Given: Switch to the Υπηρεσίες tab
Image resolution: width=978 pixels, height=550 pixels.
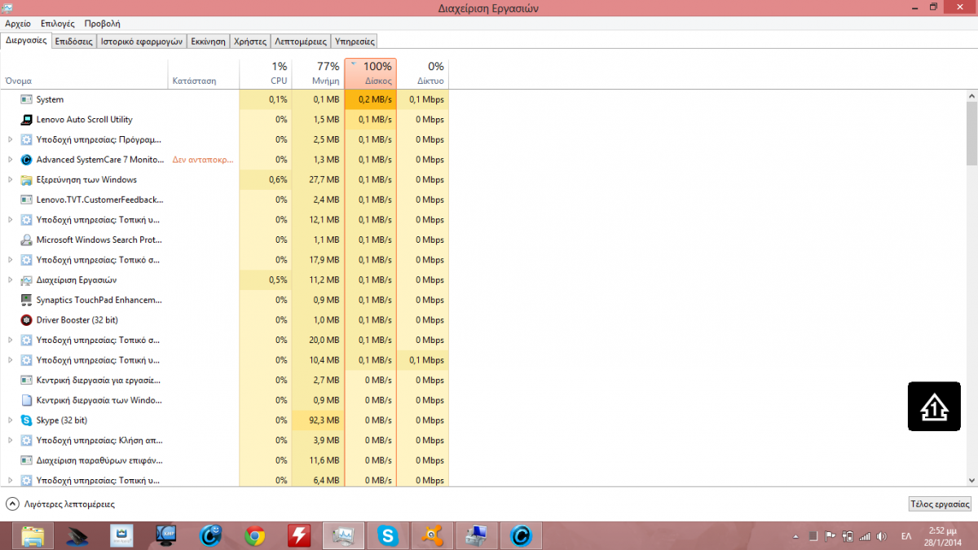Looking at the screenshot, I should (355, 41).
